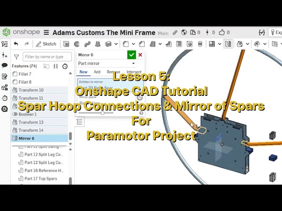This screenshot has height=211, width=282.
Task: Select the Extrude tool
Action: [66, 44]
